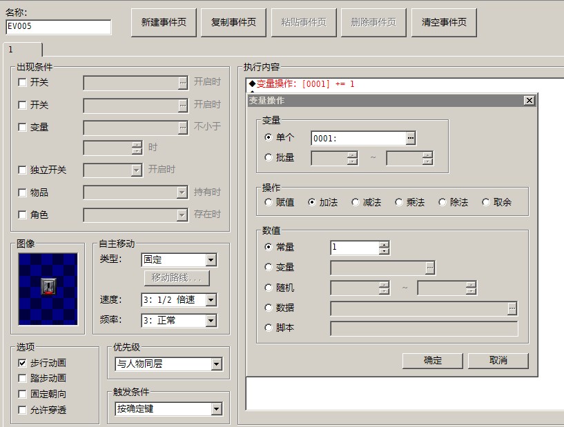This screenshot has width=564, height=427.
Task: Open the disabled 独立开关 dropdown
Action: pyautogui.click(x=136, y=170)
